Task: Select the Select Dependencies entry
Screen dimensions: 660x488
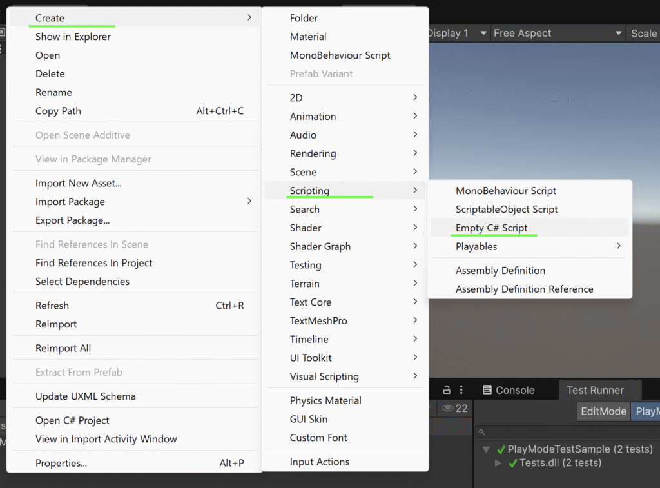Action: click(x=134, y=281)
